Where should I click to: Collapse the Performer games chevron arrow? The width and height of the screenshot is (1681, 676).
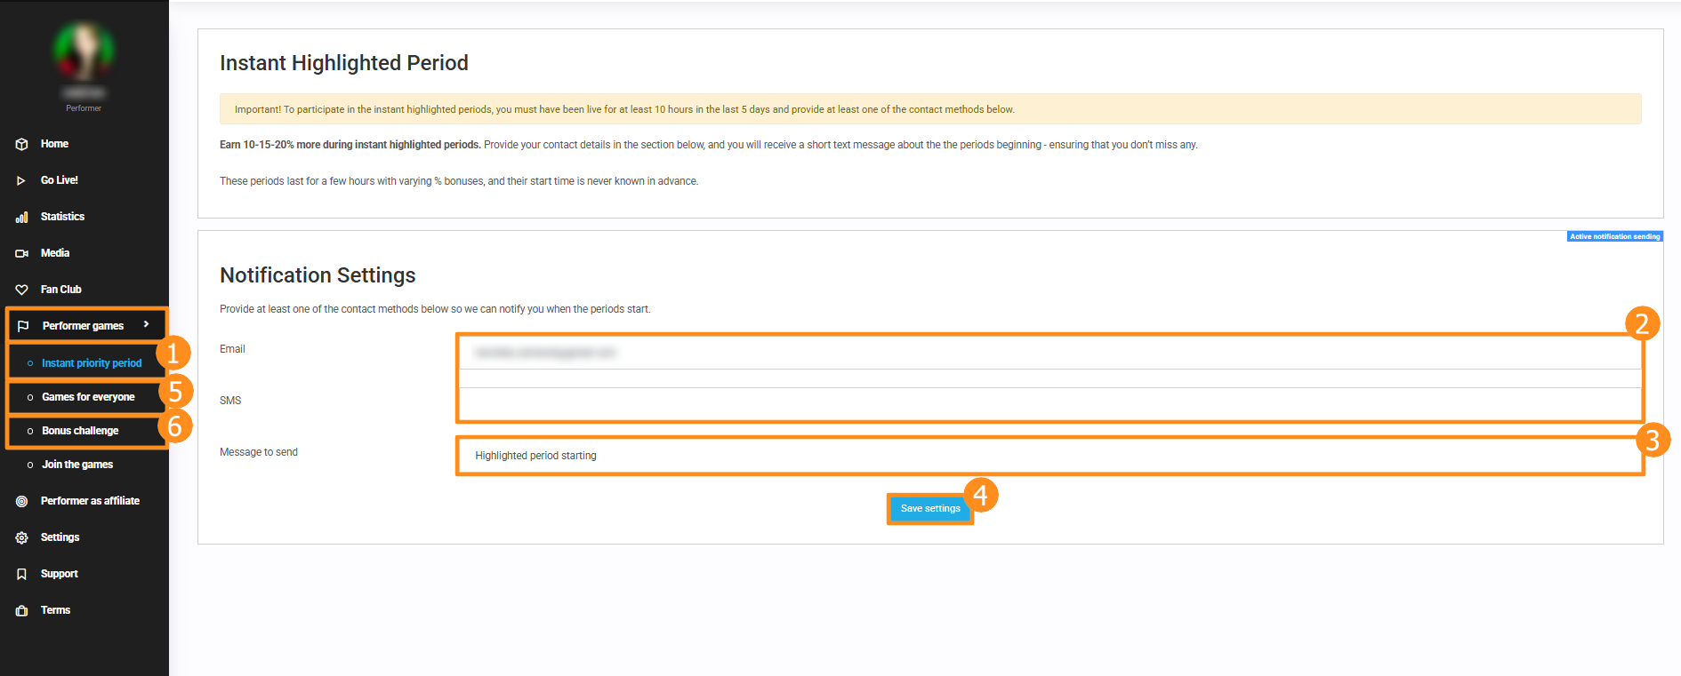147,324
